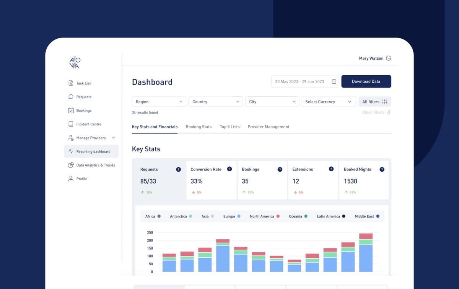The width and height of the screenshot is (459, 289).
Task: Open the Select Currency dropdown
Action: (328, 102)
